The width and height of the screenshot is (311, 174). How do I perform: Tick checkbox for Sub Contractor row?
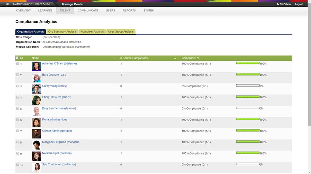[17, 164]
